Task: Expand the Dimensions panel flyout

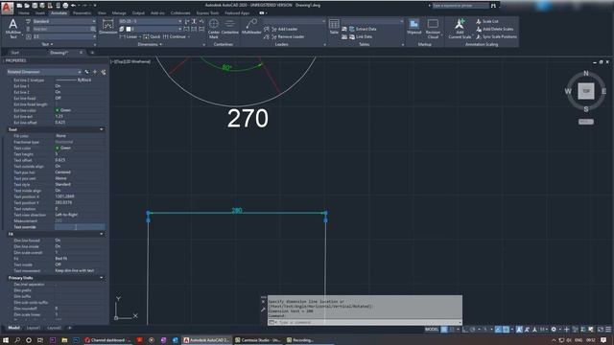Action: (150, 45)
